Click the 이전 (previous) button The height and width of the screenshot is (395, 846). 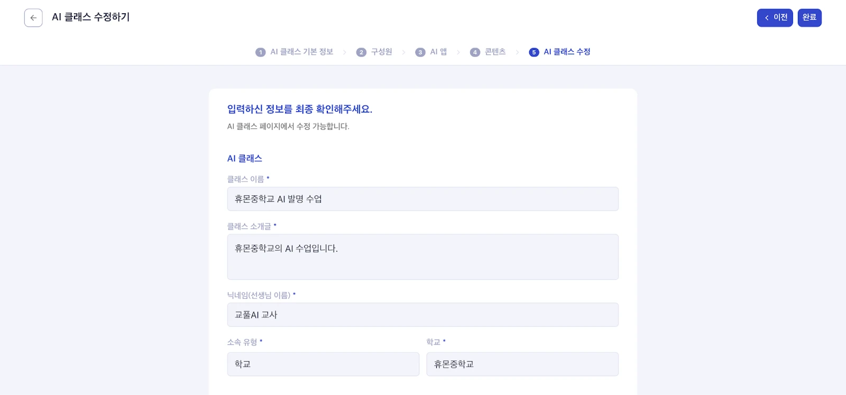(x=775, y=18)
